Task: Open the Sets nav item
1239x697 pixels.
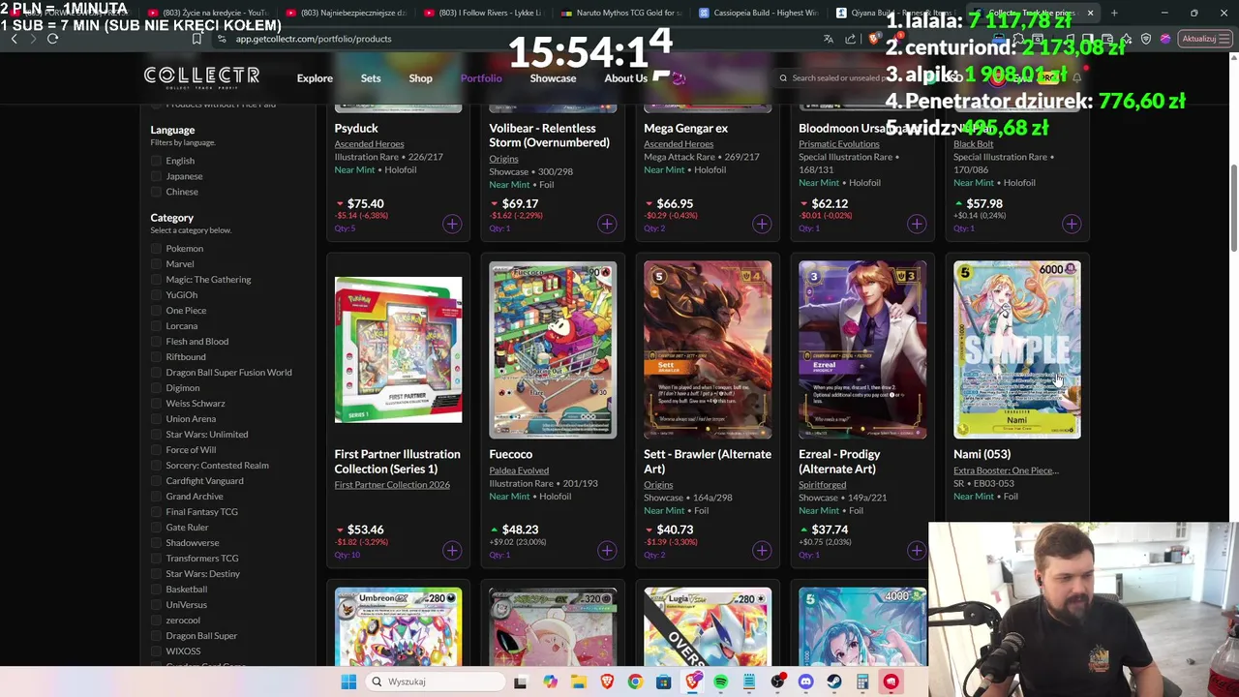Action: pyautogui.click(x=371, y=78)
